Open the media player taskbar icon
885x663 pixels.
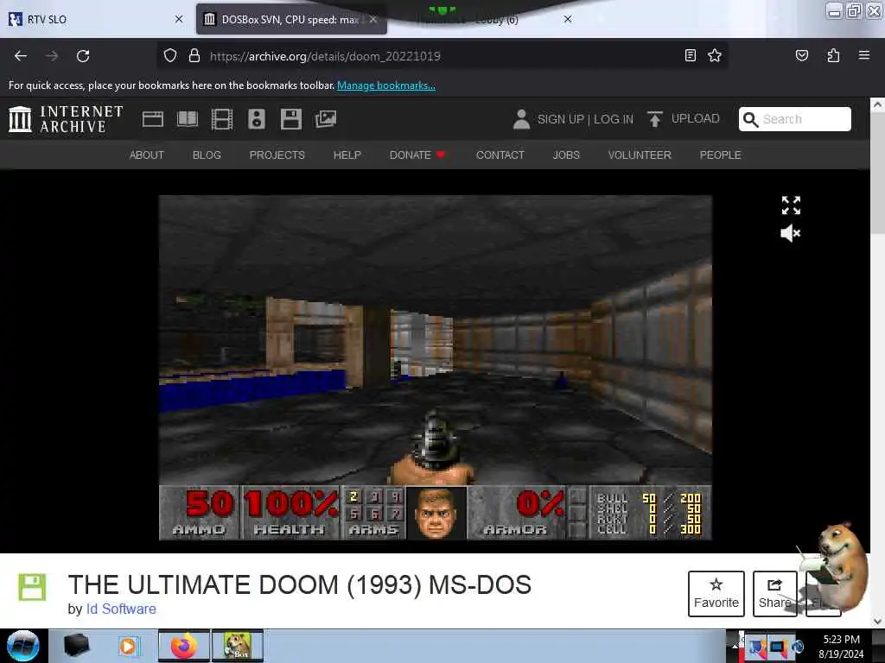pos(128,646)
